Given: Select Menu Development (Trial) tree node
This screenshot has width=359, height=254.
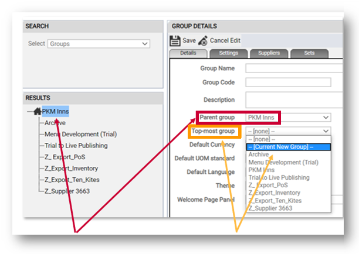Looking at the screenshot, I should pyautogui.click(x=80, y=134).
